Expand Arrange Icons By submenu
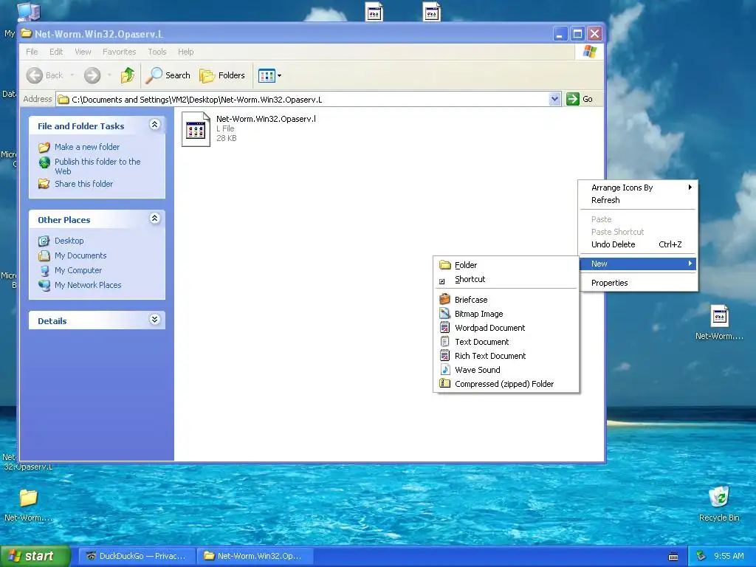756x567 pixels. (638, 188)
